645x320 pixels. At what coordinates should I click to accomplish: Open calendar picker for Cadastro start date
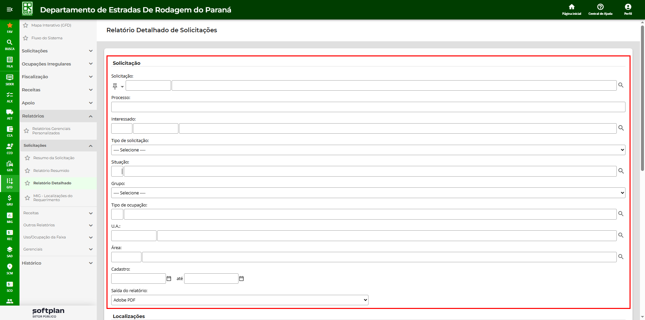point(169,279)
